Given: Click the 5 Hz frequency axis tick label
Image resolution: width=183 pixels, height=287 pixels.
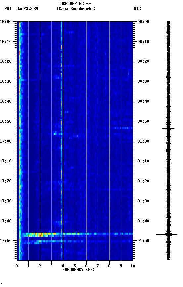Looking at the screenshot, I should pyautogui.click(x=75, y=266).
